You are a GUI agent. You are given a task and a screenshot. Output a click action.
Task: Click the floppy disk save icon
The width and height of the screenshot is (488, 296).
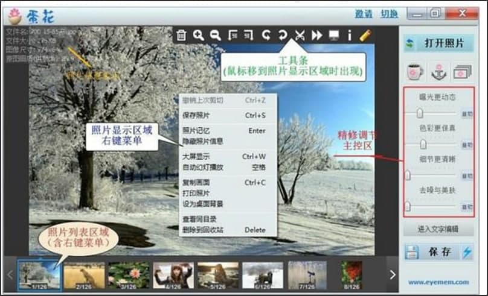click(411, 252)
